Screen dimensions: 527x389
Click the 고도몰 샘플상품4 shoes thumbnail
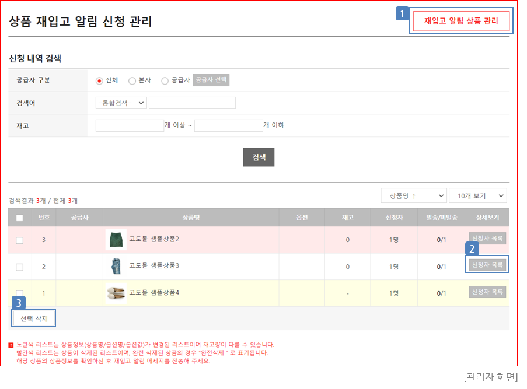point(116,293)
